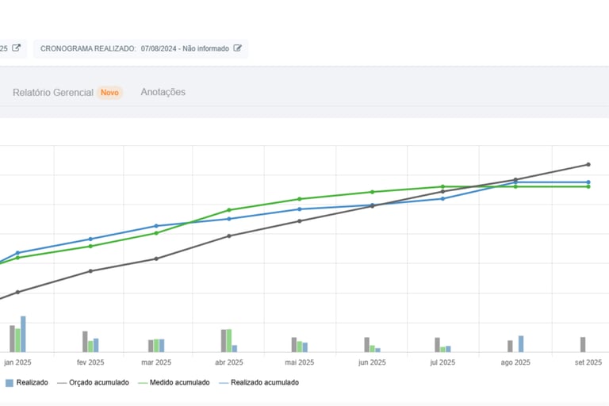Click the green Medido acumulado point at abr 2025

pyautogui.click(x=229, y=210)
